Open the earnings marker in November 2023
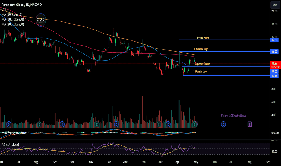This screenshot has height=166, width=281. (x=97, y=124)
